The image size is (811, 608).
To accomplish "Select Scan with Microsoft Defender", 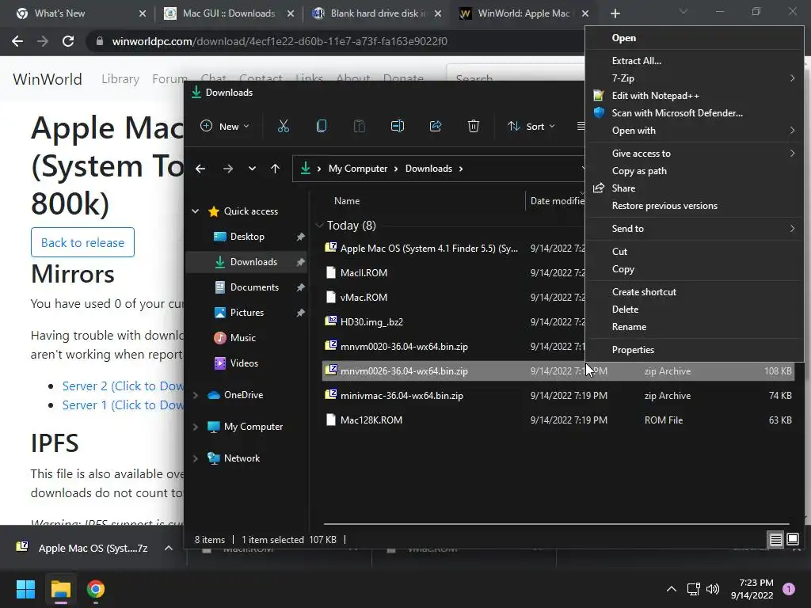I will coord(694,112).
